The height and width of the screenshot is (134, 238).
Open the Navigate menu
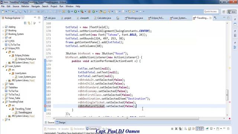click(36, 6)
